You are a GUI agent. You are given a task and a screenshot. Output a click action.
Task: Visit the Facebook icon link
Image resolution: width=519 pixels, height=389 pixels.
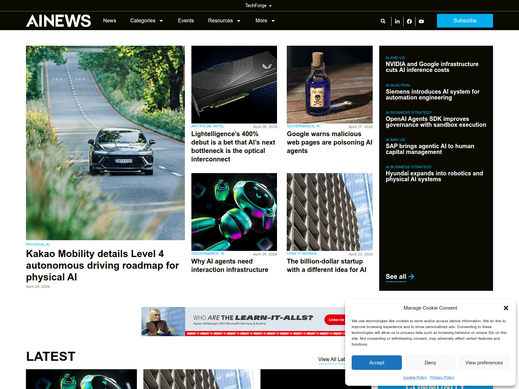click(x=409, y=21)
